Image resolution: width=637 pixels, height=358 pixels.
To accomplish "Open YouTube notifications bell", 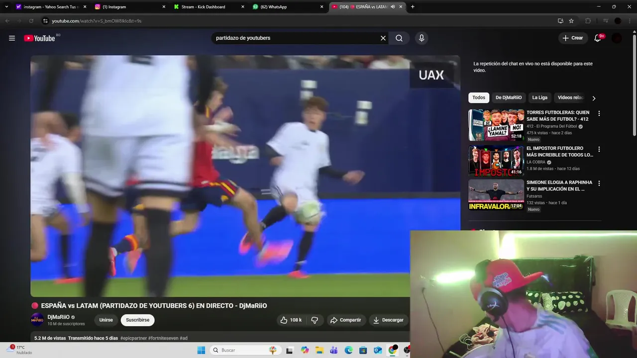I will coord(598,38).
